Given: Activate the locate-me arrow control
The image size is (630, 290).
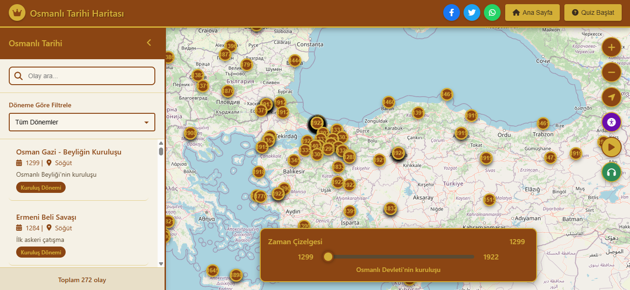Looking at the screenshot, I should (x=611, y=97).
